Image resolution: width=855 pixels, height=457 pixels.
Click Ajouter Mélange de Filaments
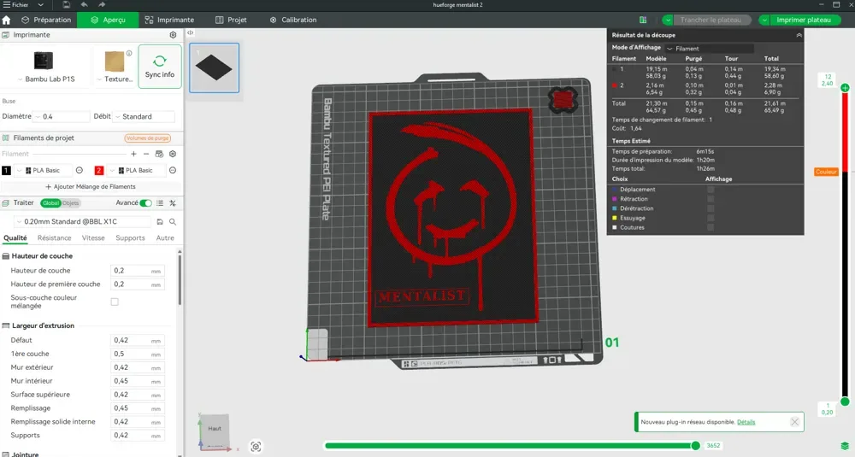[91, 187]
